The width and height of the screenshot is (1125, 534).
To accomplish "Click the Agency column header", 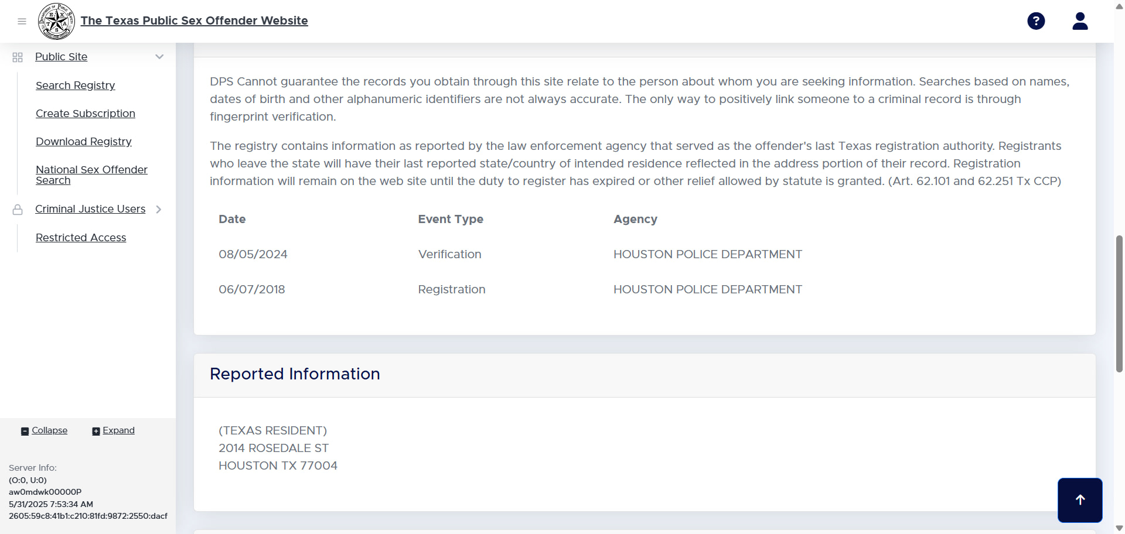I will tap(635, 219).
